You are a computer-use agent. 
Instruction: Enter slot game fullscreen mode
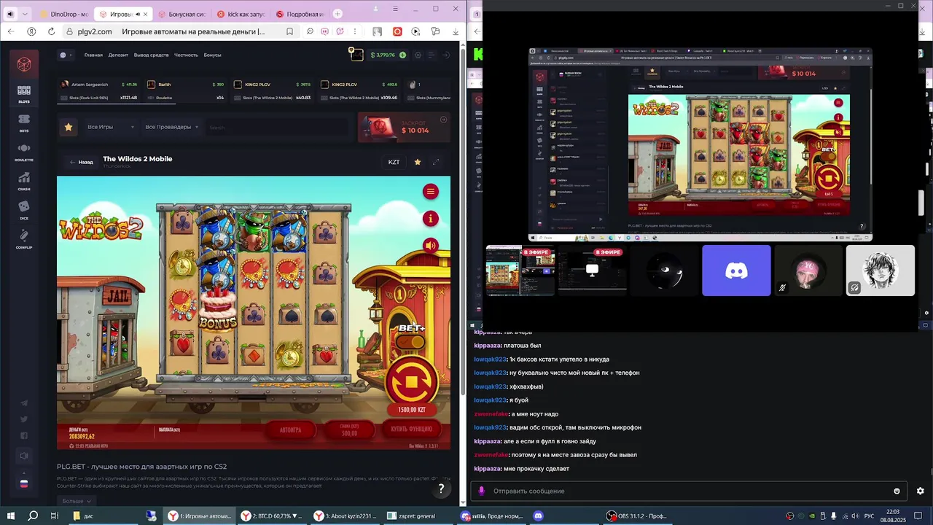[436, 162]
